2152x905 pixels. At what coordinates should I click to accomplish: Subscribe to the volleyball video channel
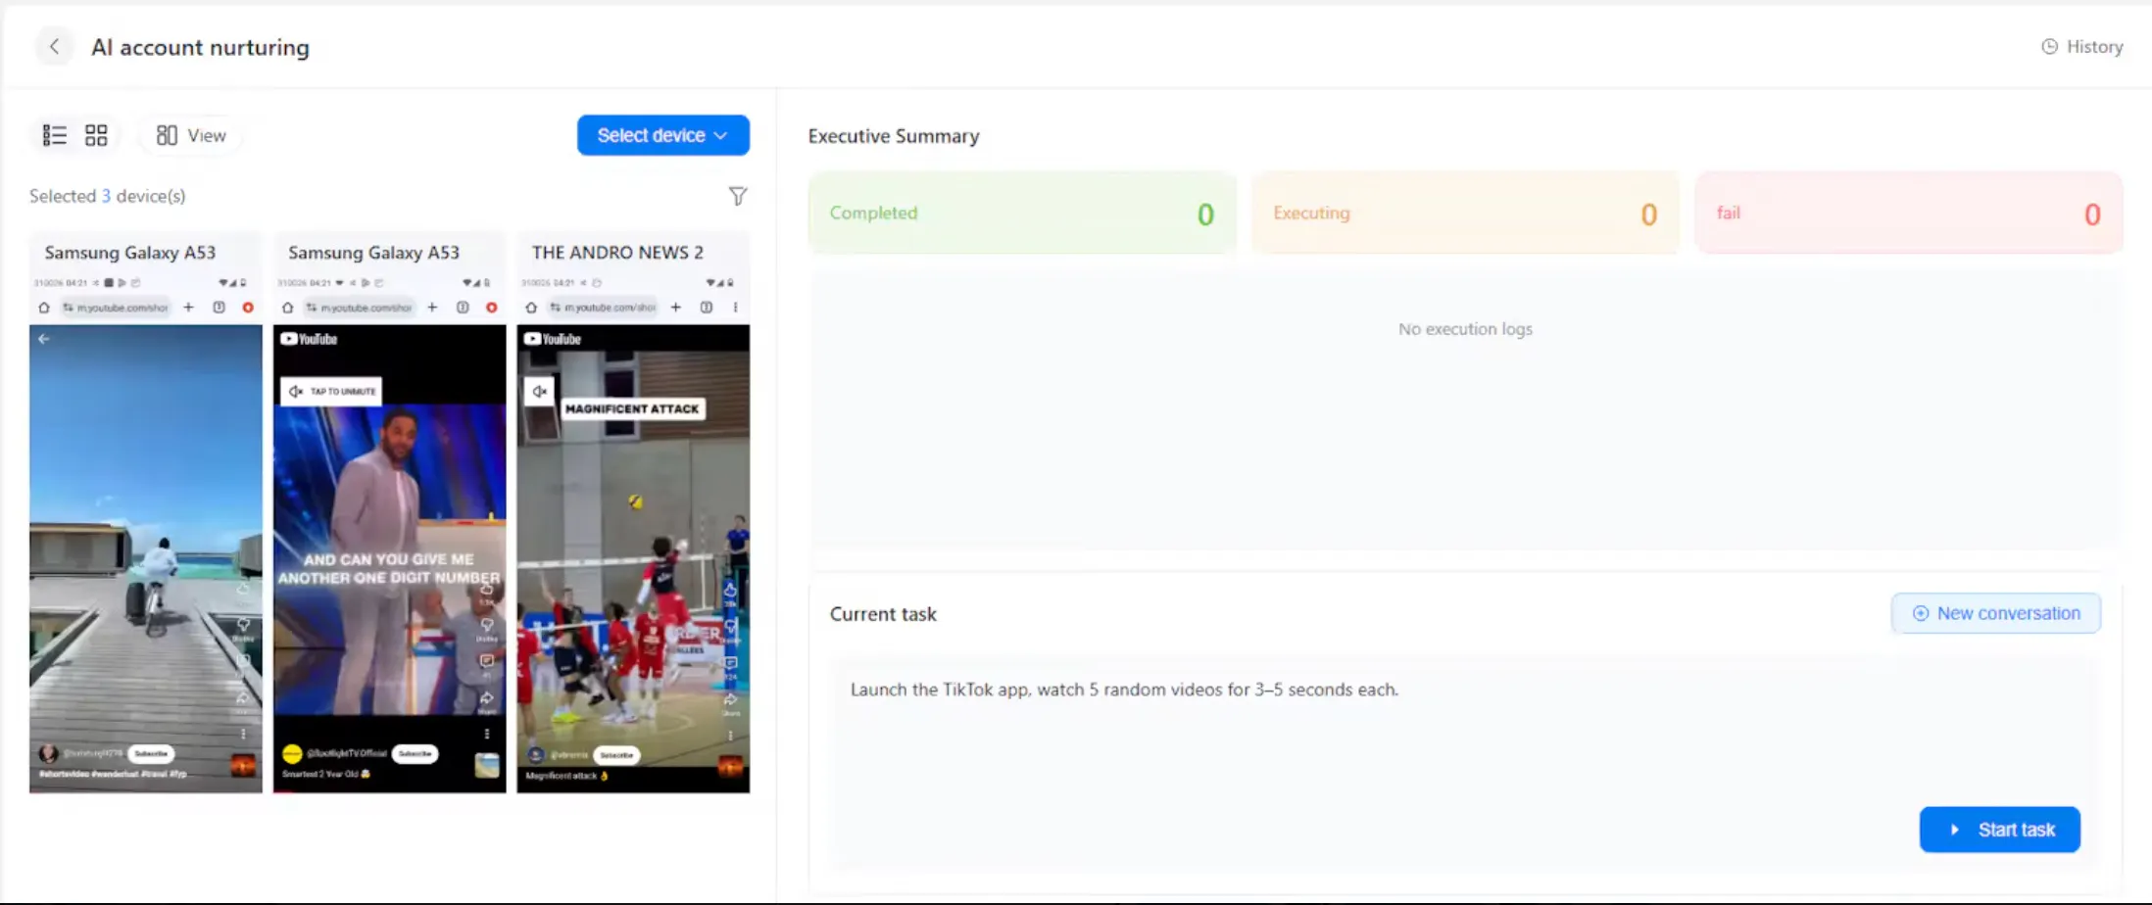coord(616,755)
